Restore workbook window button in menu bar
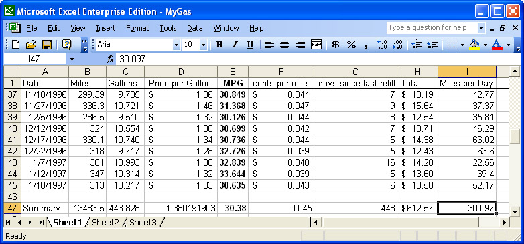Screen dimensions: 524x244 click(503, 28)
